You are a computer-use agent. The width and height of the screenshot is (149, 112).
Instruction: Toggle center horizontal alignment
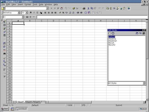tap(49, 13)
